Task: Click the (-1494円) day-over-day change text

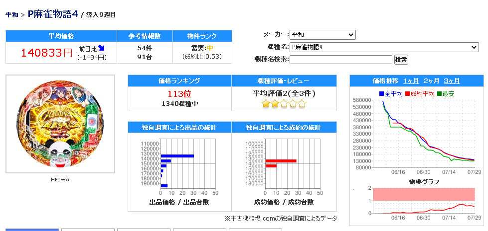Action: pos(92,57)
